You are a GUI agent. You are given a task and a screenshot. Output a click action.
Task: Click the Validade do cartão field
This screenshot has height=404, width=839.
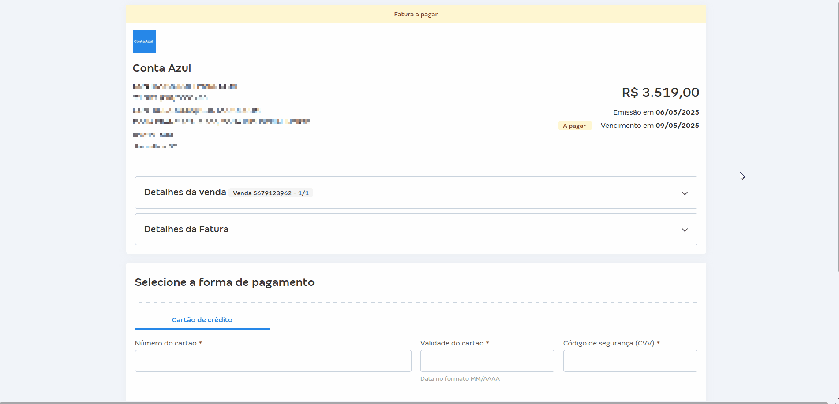487,360
